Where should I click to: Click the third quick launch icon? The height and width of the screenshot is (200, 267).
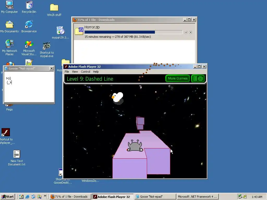coord(33,197)
